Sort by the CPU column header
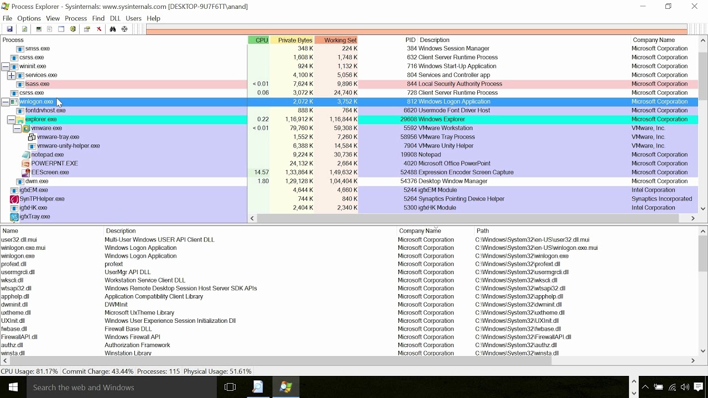This screenshot has height=398, width=708. tap(259, 40)
